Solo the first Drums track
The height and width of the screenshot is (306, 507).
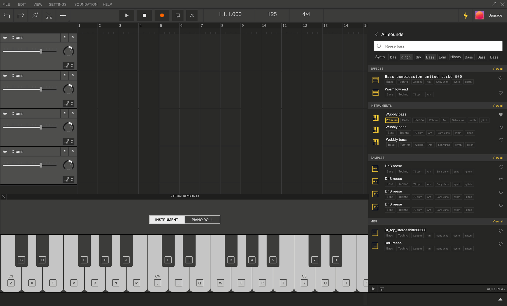(65, 37)
